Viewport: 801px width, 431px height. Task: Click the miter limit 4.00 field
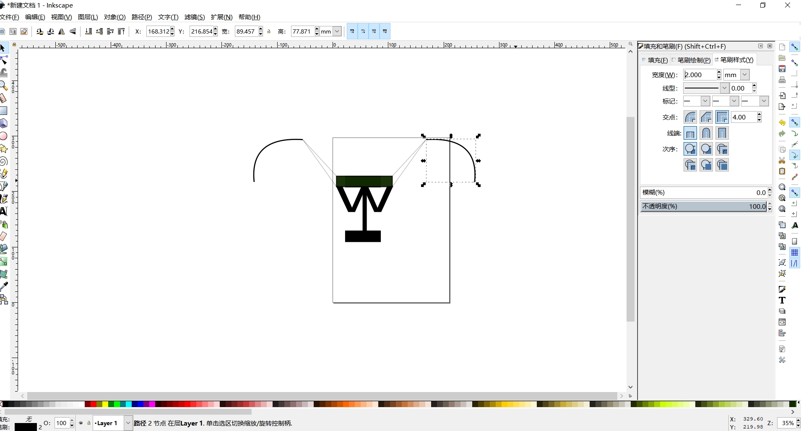744,117
